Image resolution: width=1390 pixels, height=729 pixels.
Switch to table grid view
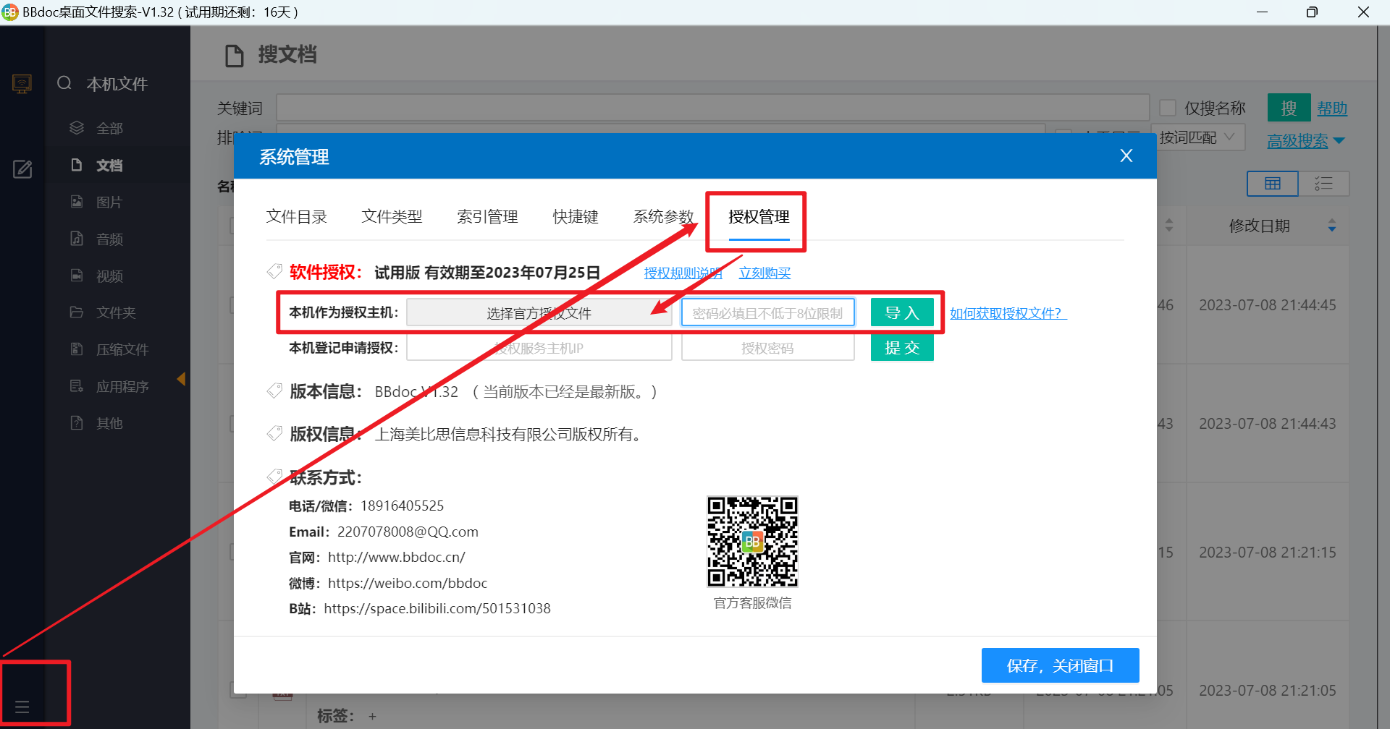click(1273, 184)
